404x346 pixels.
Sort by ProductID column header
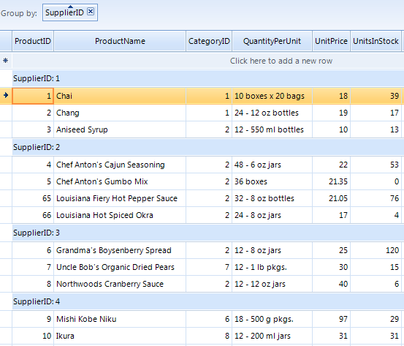point(33,41)
